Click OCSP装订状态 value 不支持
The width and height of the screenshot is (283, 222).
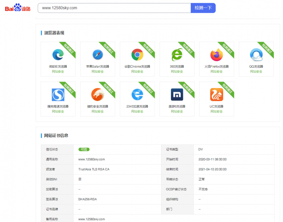pos(203,189)
